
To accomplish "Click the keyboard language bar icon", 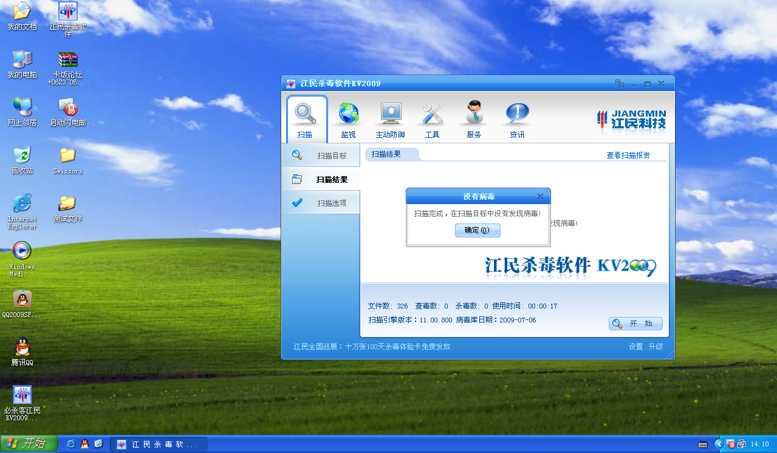I will point(703,444).
